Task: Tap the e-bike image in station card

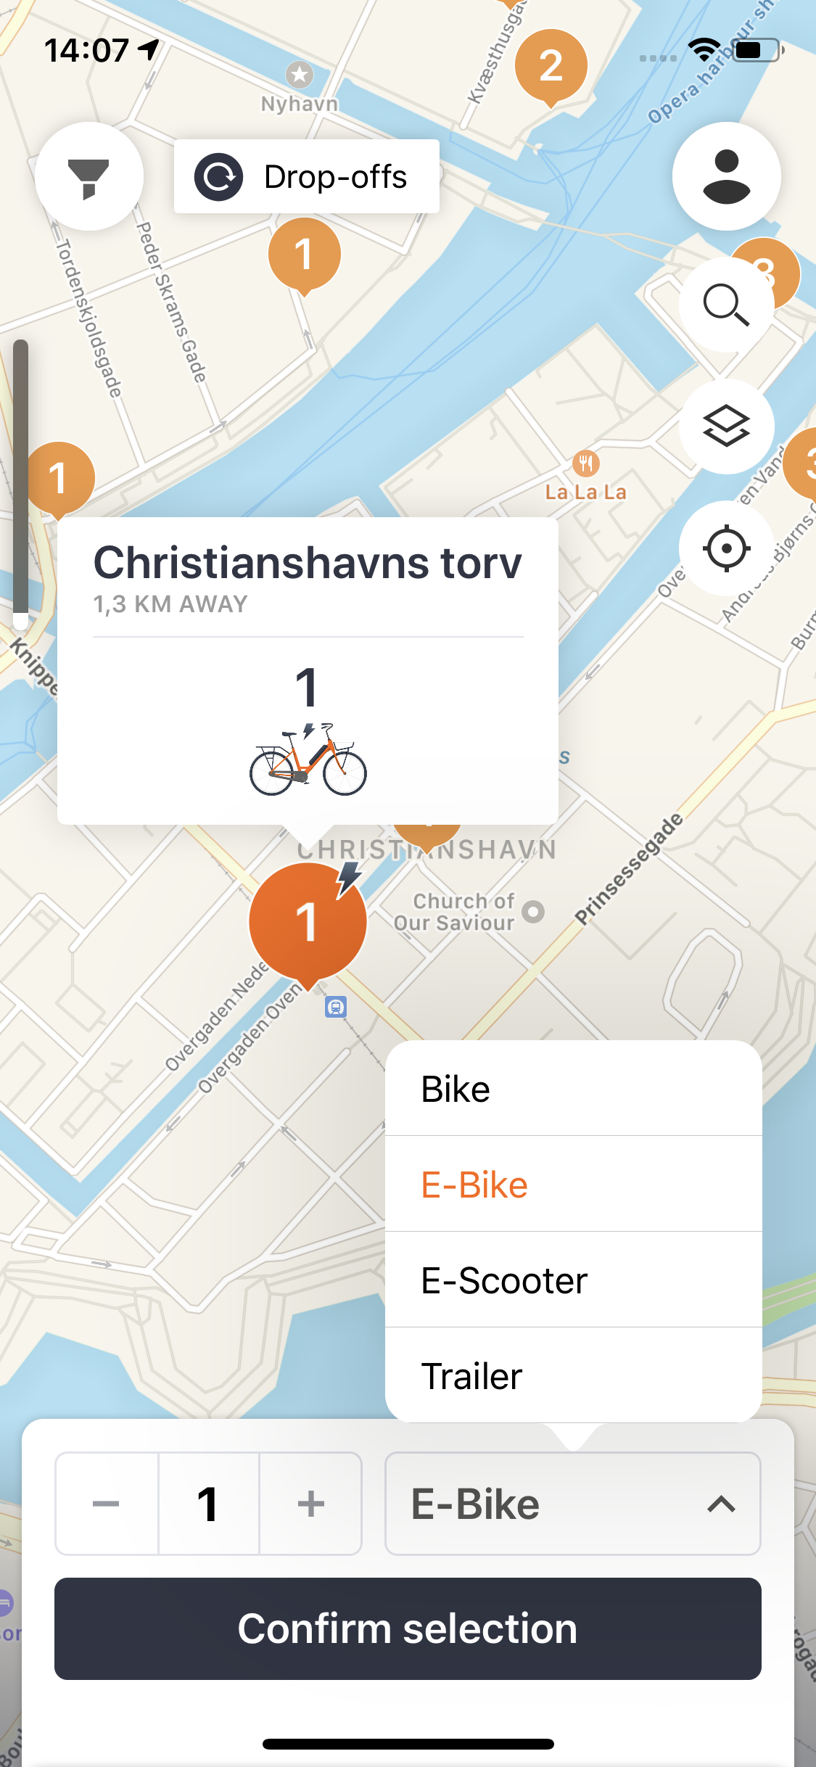Action: [x=308, y=759]
